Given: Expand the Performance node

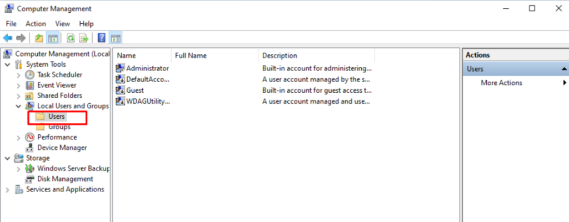Looking at the screenshot, I should [x=18, y=138].
